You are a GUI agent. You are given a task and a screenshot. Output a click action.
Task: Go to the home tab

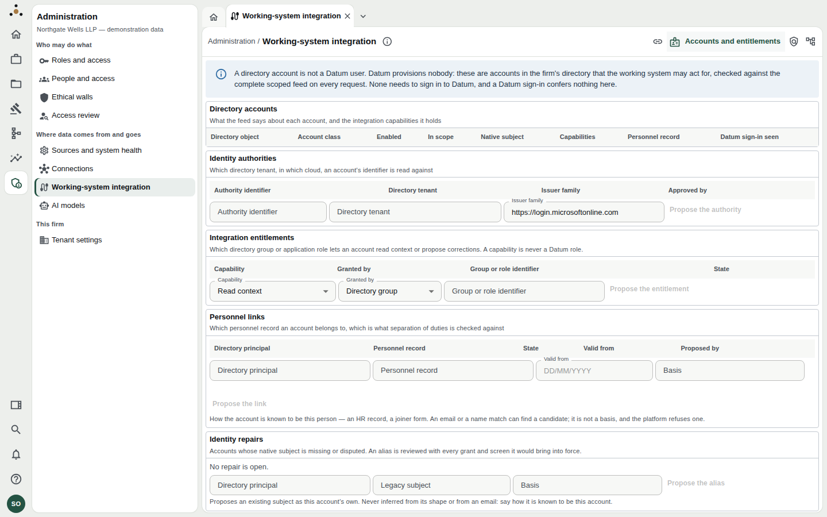click(x=214, y=17)
